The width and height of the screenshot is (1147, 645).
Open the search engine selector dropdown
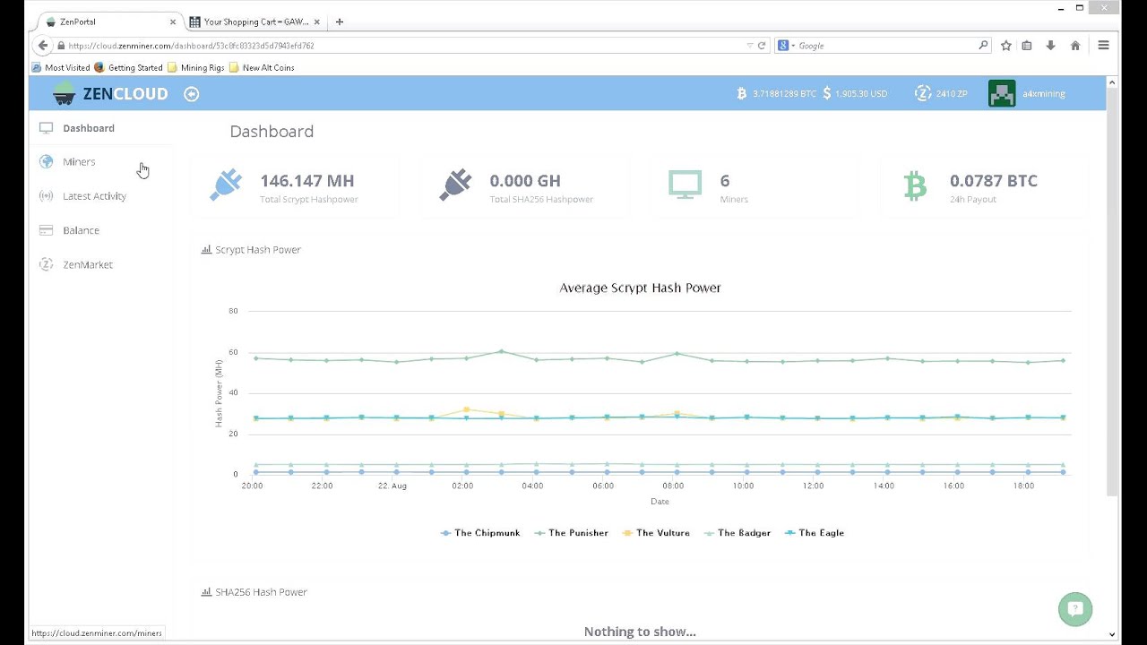pos(786,46)
